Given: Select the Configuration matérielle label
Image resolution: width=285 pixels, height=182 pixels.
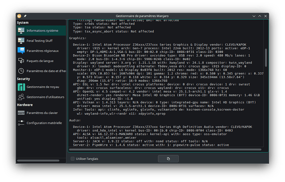Looking at the screenshot, I should tap(44, 123).
